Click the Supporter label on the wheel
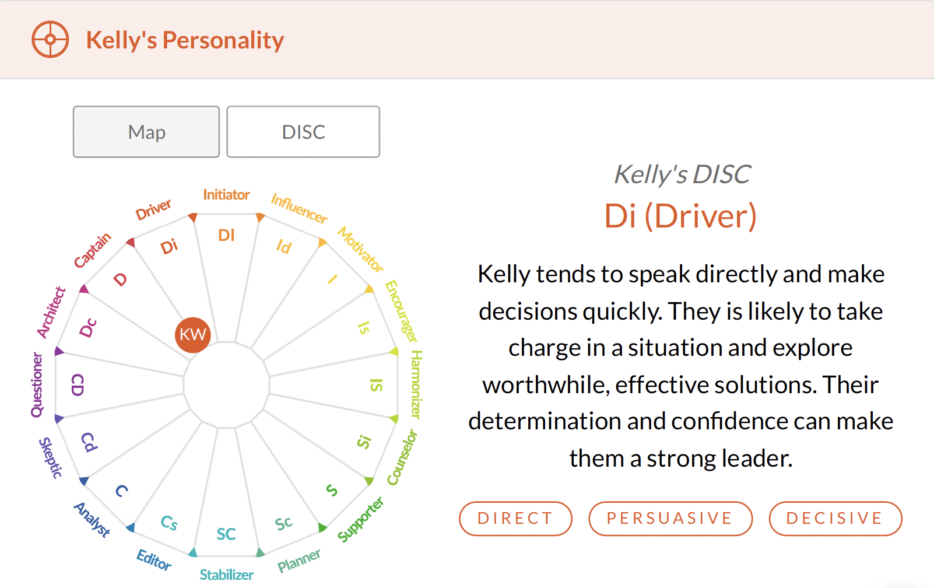This screenshot has height=588, width=934. click(360, 519)
